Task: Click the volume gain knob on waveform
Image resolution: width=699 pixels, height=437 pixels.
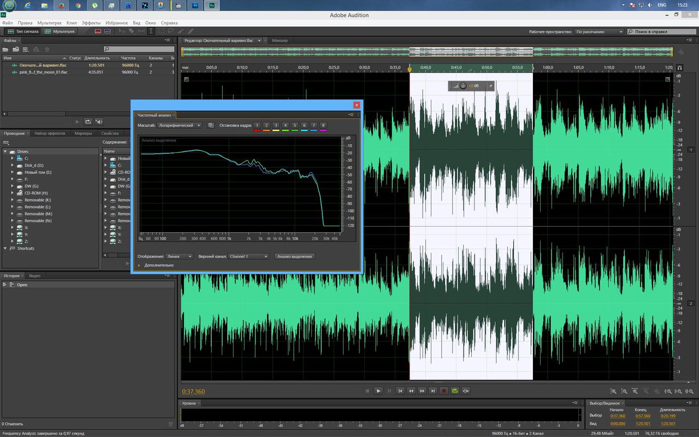Action: click(x=463, y=86)
